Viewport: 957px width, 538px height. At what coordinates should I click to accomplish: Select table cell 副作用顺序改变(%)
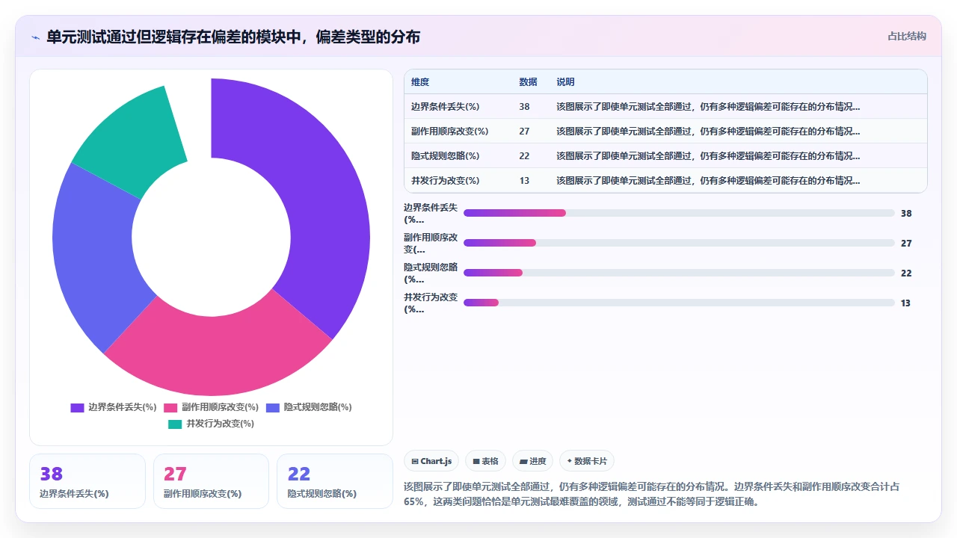click(x=449, y=132)
